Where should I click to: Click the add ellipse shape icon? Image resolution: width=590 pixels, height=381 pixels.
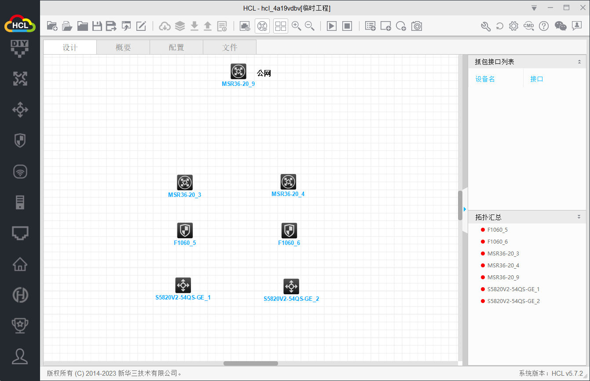[x=401, y=26]
